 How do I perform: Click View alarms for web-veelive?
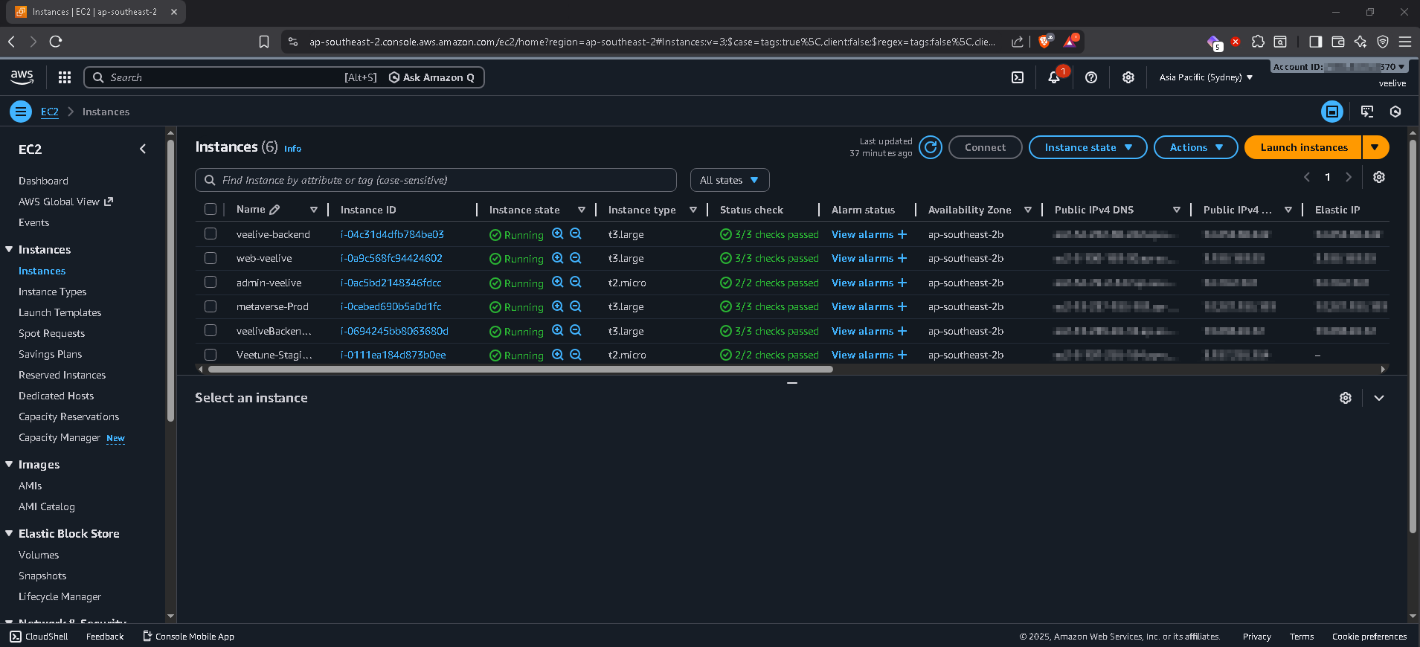click(862, 258)
